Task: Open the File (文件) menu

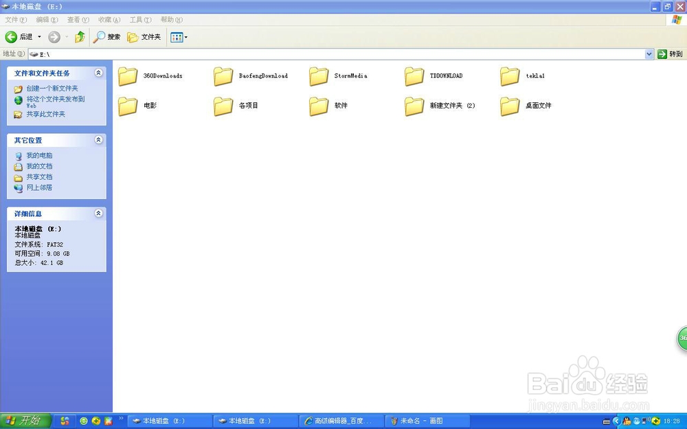Action: pos(16,20)
